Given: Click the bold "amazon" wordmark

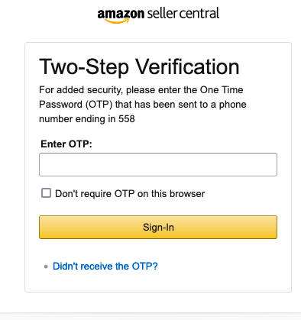Looking at the screenshot, I should pos(121,15).
